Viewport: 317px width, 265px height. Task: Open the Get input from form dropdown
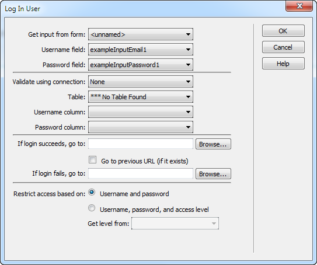coord(141,34)
